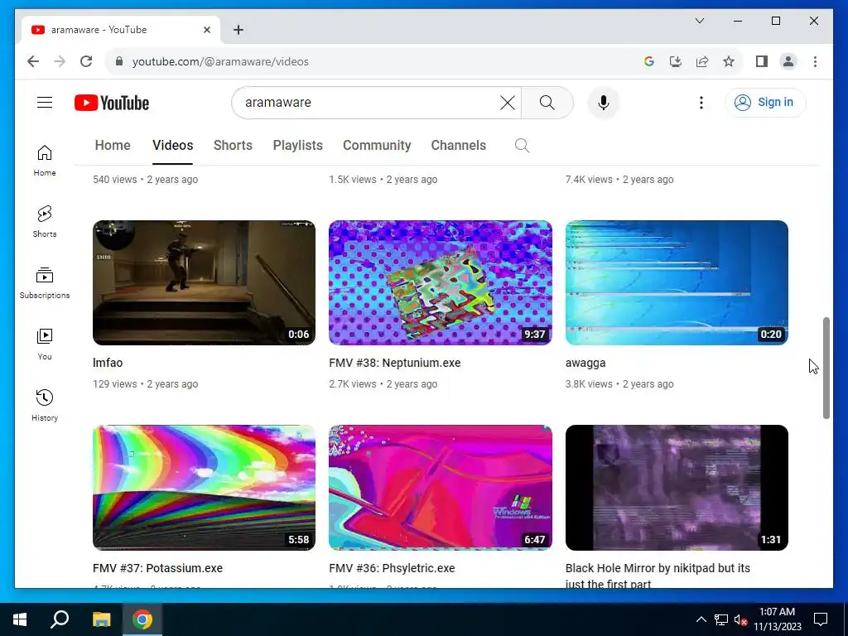Open the lmfao video title
The width and height of the screenshot is (848, 636).
coord(108,363)
